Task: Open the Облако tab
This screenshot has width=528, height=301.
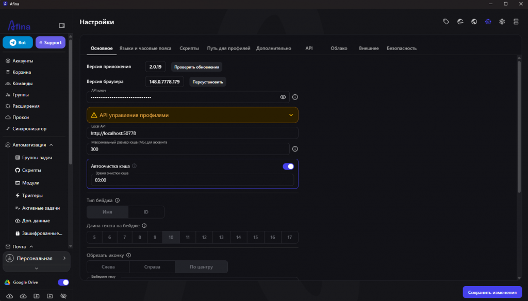Action: tap(339, 48)
